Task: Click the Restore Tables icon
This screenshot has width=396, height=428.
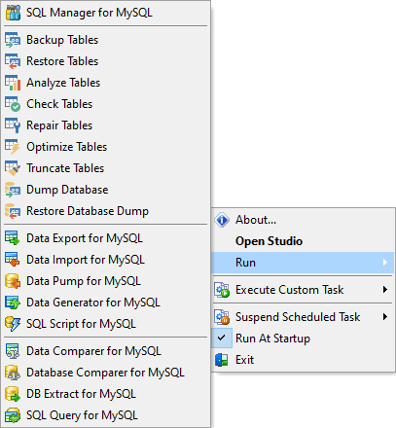Action: point(13,61)
